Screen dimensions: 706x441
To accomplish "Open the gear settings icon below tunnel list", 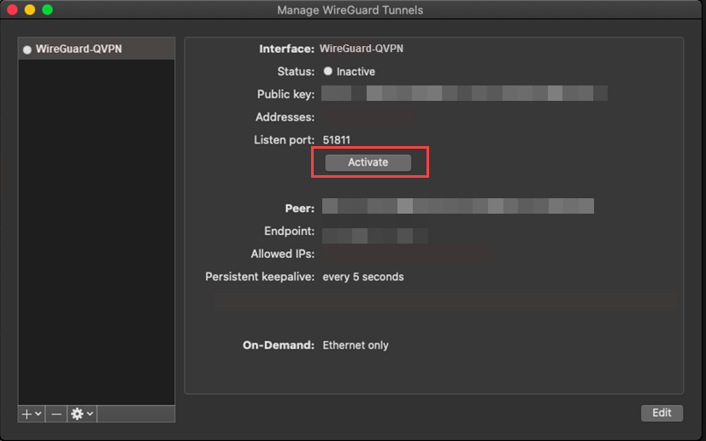I will (x=77, y=414).
